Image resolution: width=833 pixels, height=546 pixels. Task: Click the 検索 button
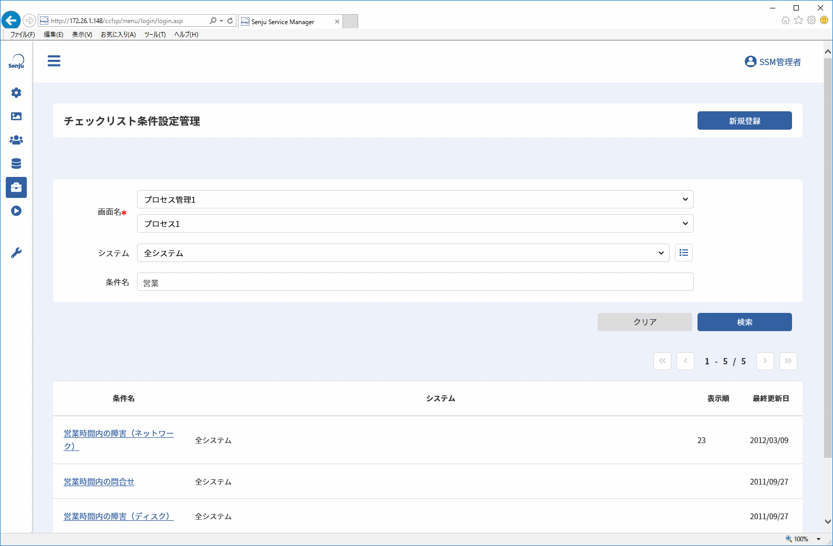745,322
